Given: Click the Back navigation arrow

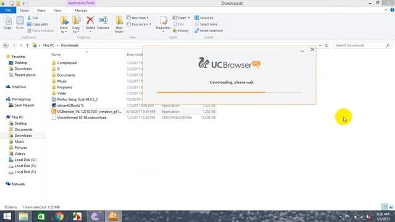Looking at the screenshot, I should point(6,45).
